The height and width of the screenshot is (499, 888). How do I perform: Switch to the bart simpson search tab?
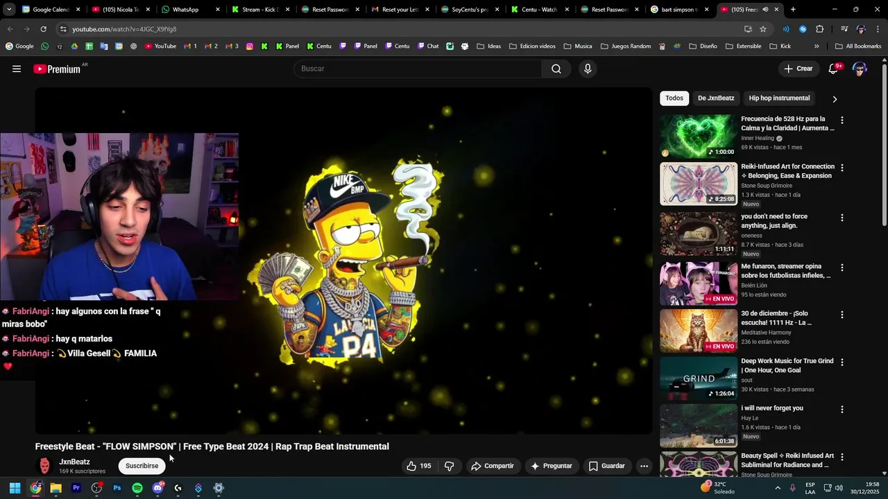pos(678,10)
